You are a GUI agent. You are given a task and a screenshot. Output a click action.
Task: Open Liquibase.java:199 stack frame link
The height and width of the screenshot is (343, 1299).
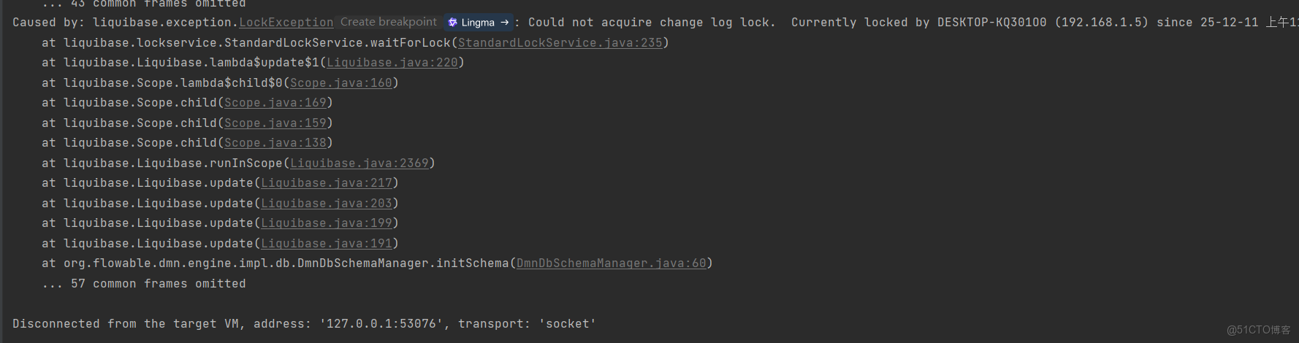pos(326,223)
